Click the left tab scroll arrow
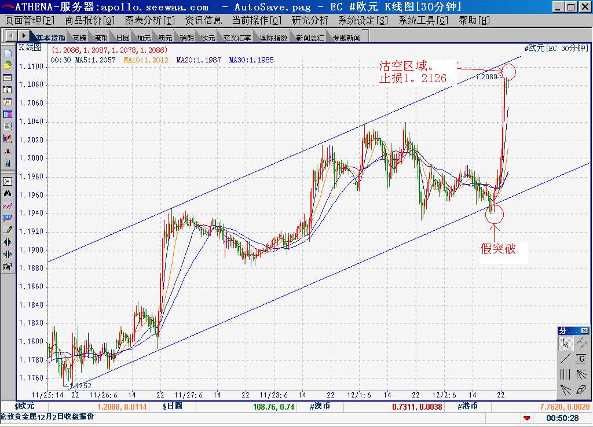Viewport: 593px width, 427px height. click(x=11, y=36)
